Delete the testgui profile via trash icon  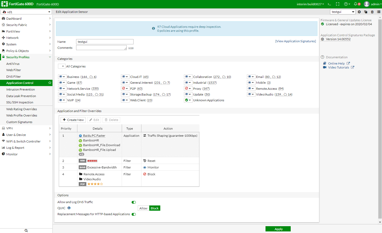[x=372, y=12]
